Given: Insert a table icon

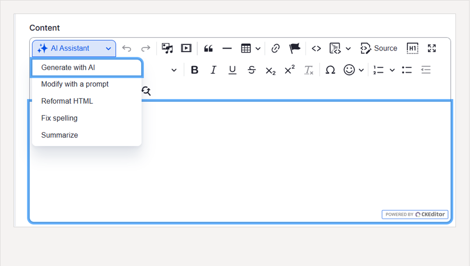Looking at the screenshot, I should click(246, 49).
